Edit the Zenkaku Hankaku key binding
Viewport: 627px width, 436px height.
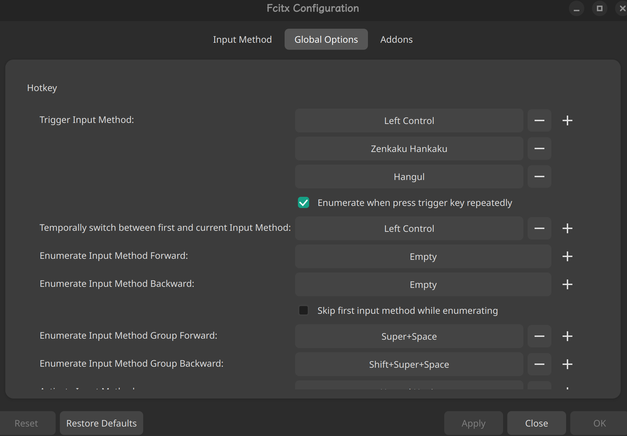click(x=409, y=148)
